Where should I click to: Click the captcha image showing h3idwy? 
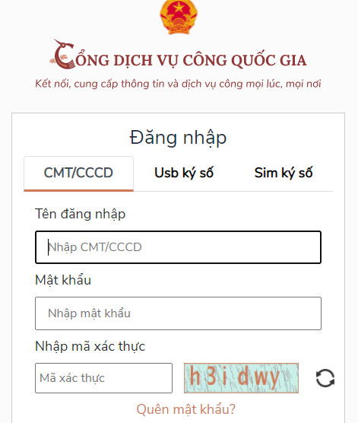(x=241, y=377)
